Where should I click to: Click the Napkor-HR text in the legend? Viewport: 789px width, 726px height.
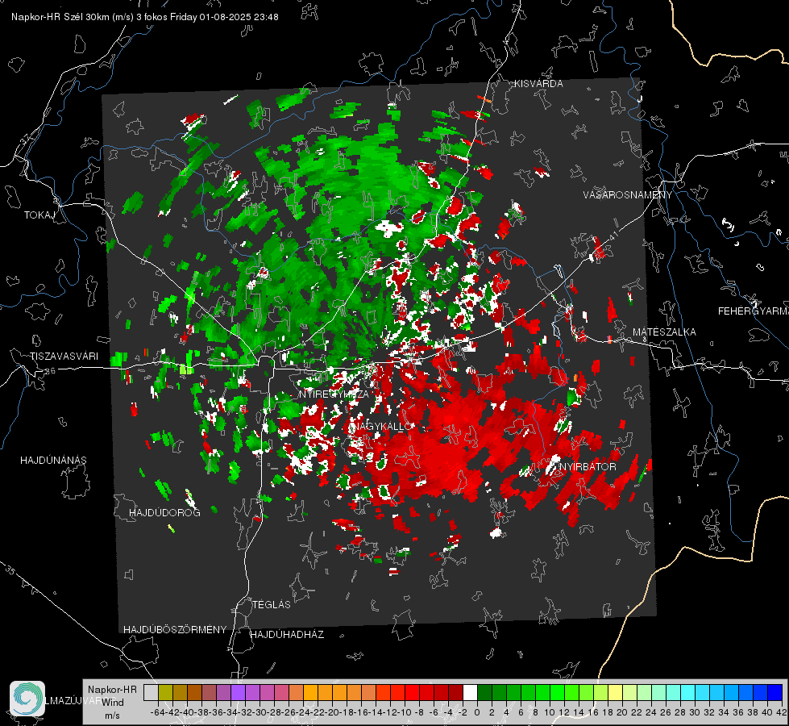pos(112,690)
